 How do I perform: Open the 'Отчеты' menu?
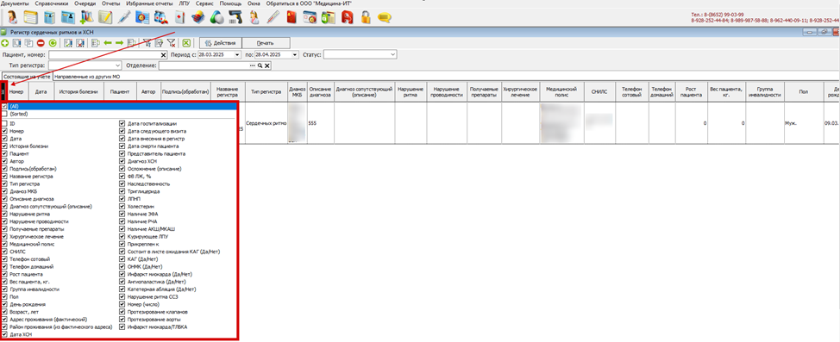[111, 3]
